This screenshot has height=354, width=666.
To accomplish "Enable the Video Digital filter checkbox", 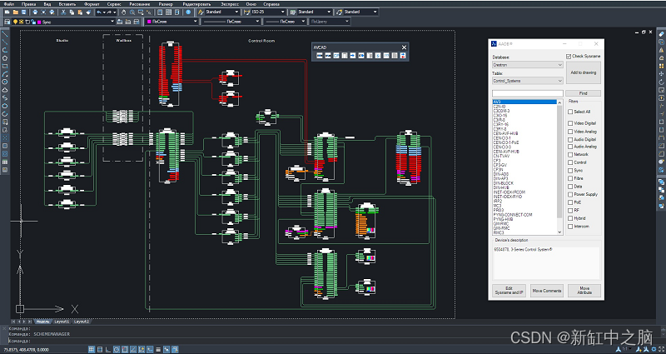I will click(x=570, y=123).
